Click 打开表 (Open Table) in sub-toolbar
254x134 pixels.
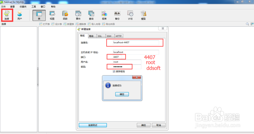click(44, 24)
